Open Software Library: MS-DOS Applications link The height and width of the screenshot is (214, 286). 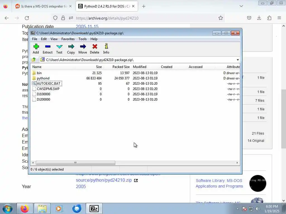point(219,183)
